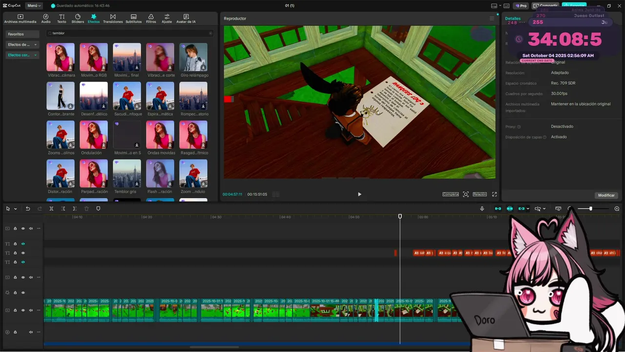Undo the last action
Image resolution: width=625 pixels, height=352 pixels.
pos(28,209)
